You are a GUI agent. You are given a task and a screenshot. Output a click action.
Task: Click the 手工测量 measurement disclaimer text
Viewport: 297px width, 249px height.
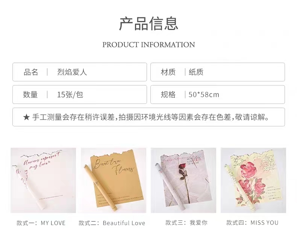(x=150, y=117)
